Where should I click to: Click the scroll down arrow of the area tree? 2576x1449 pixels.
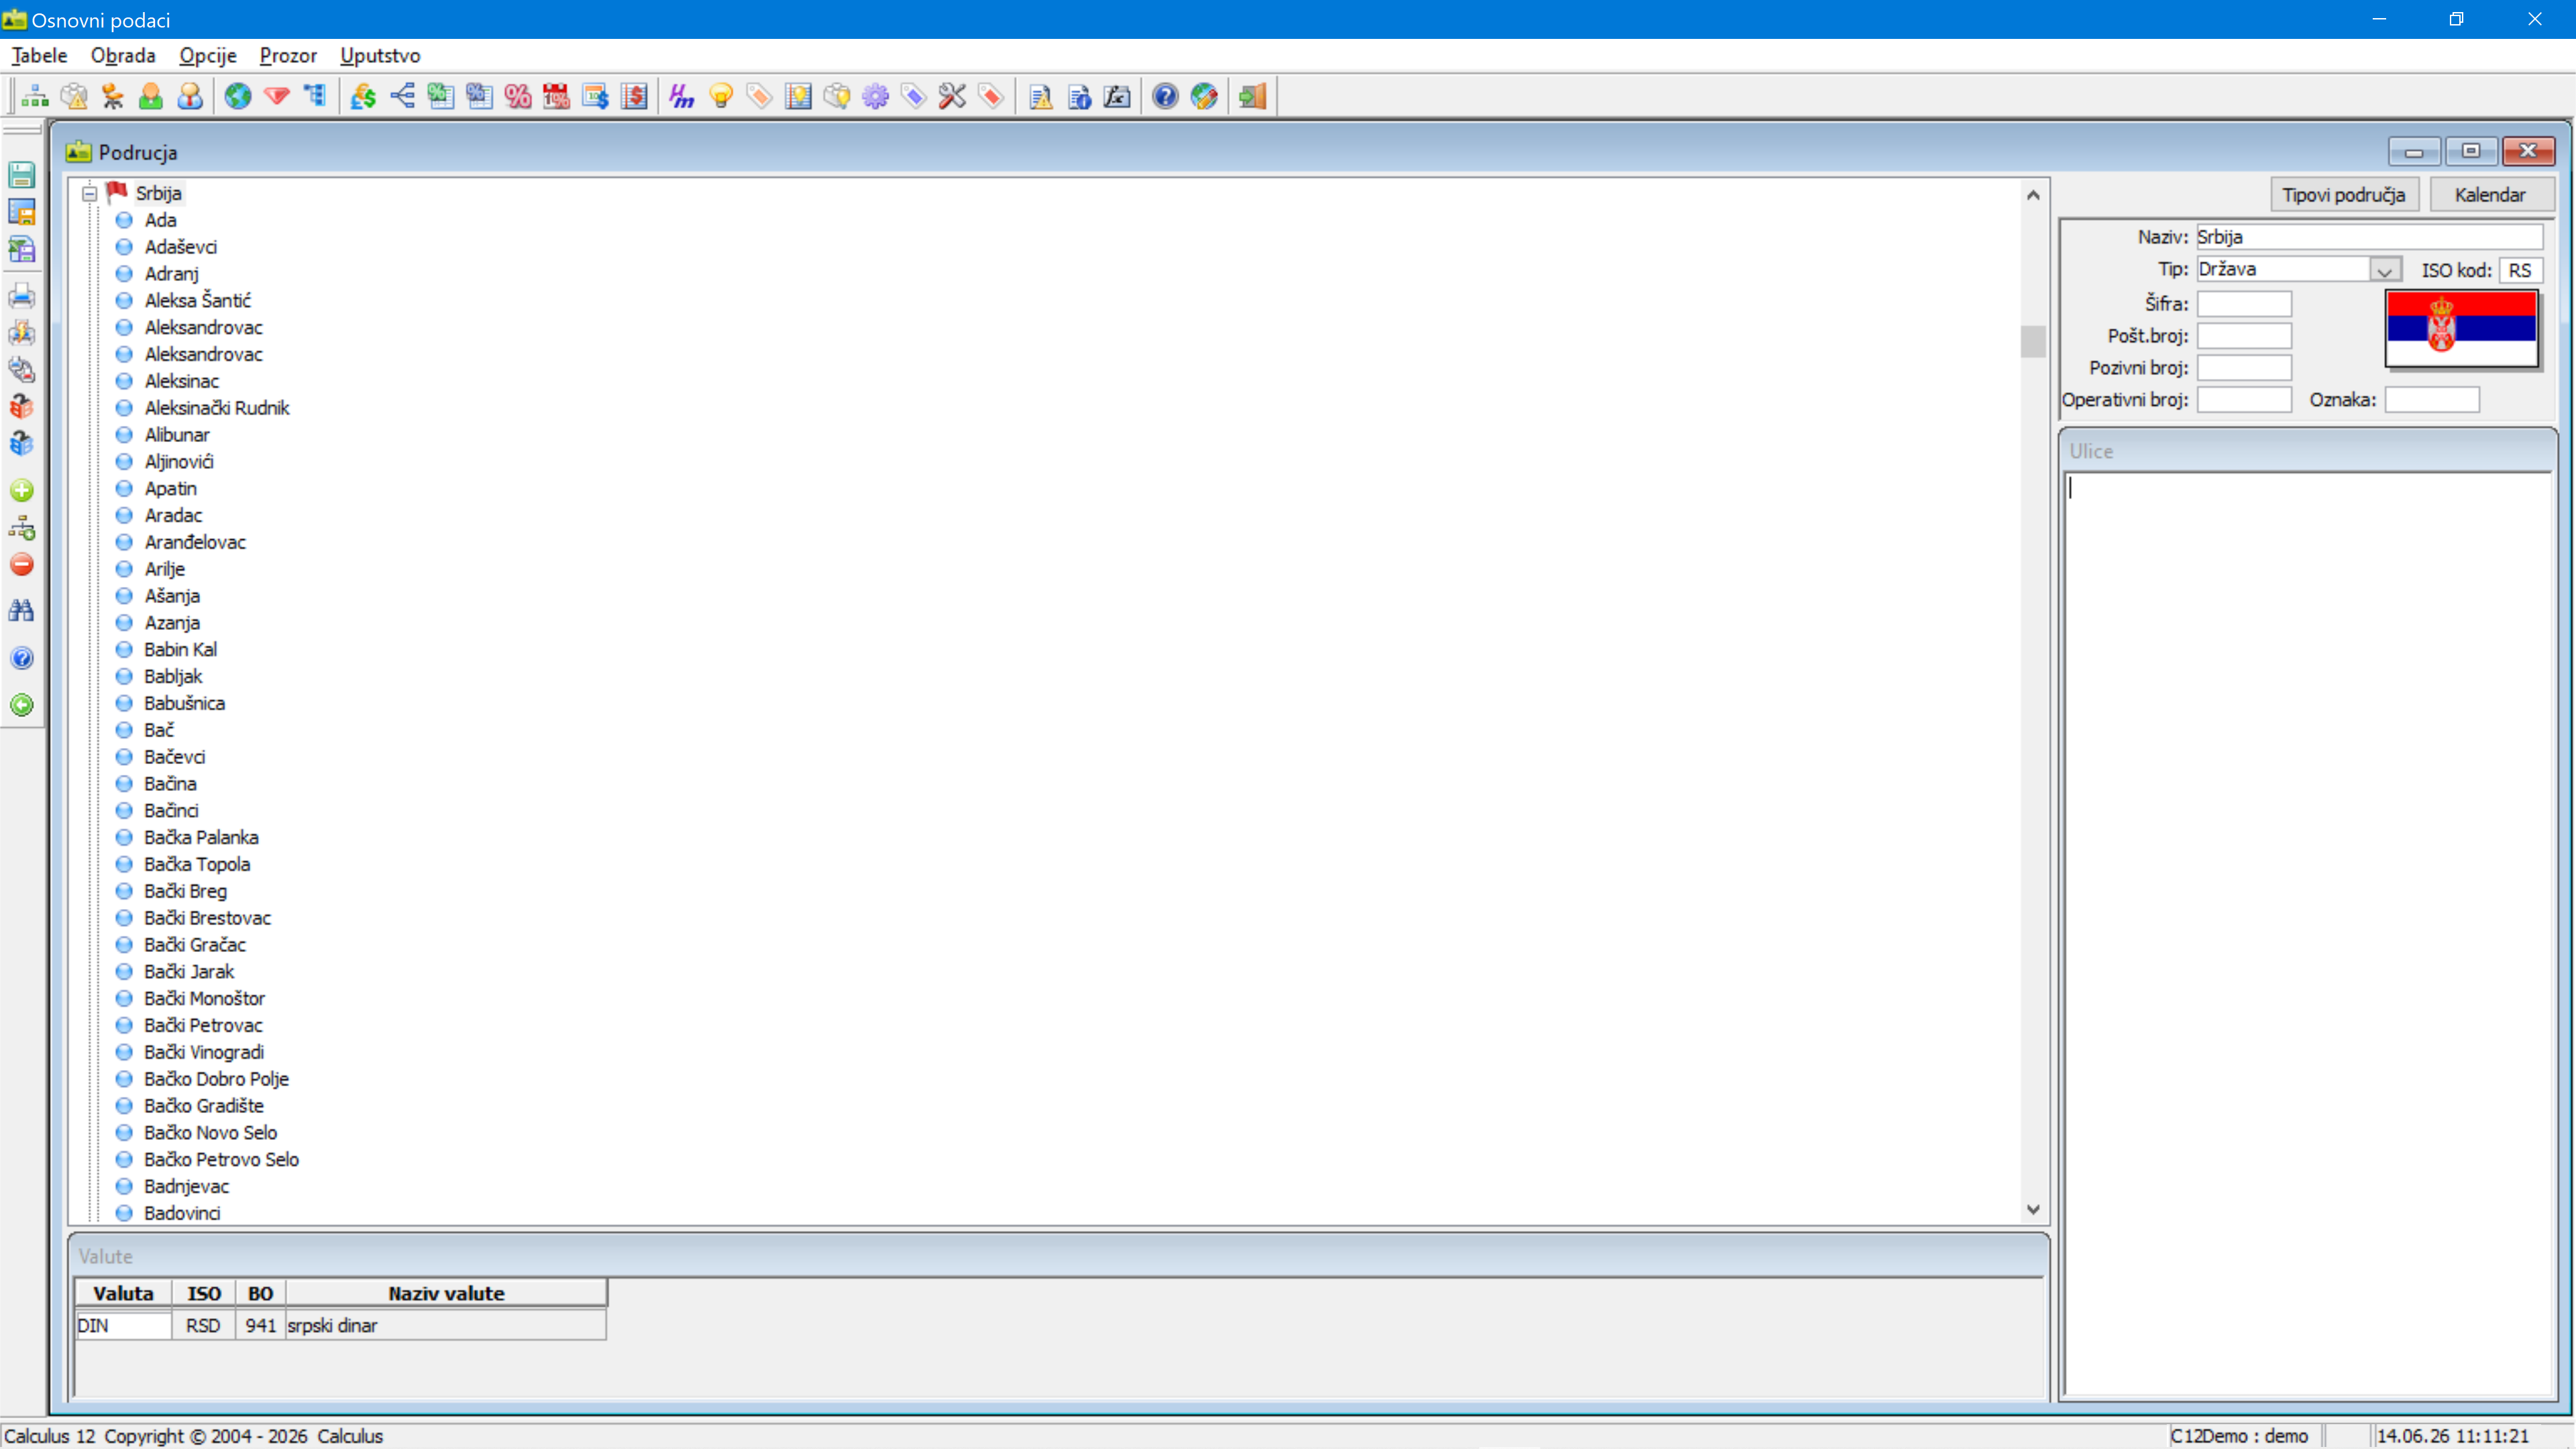2033,1210
